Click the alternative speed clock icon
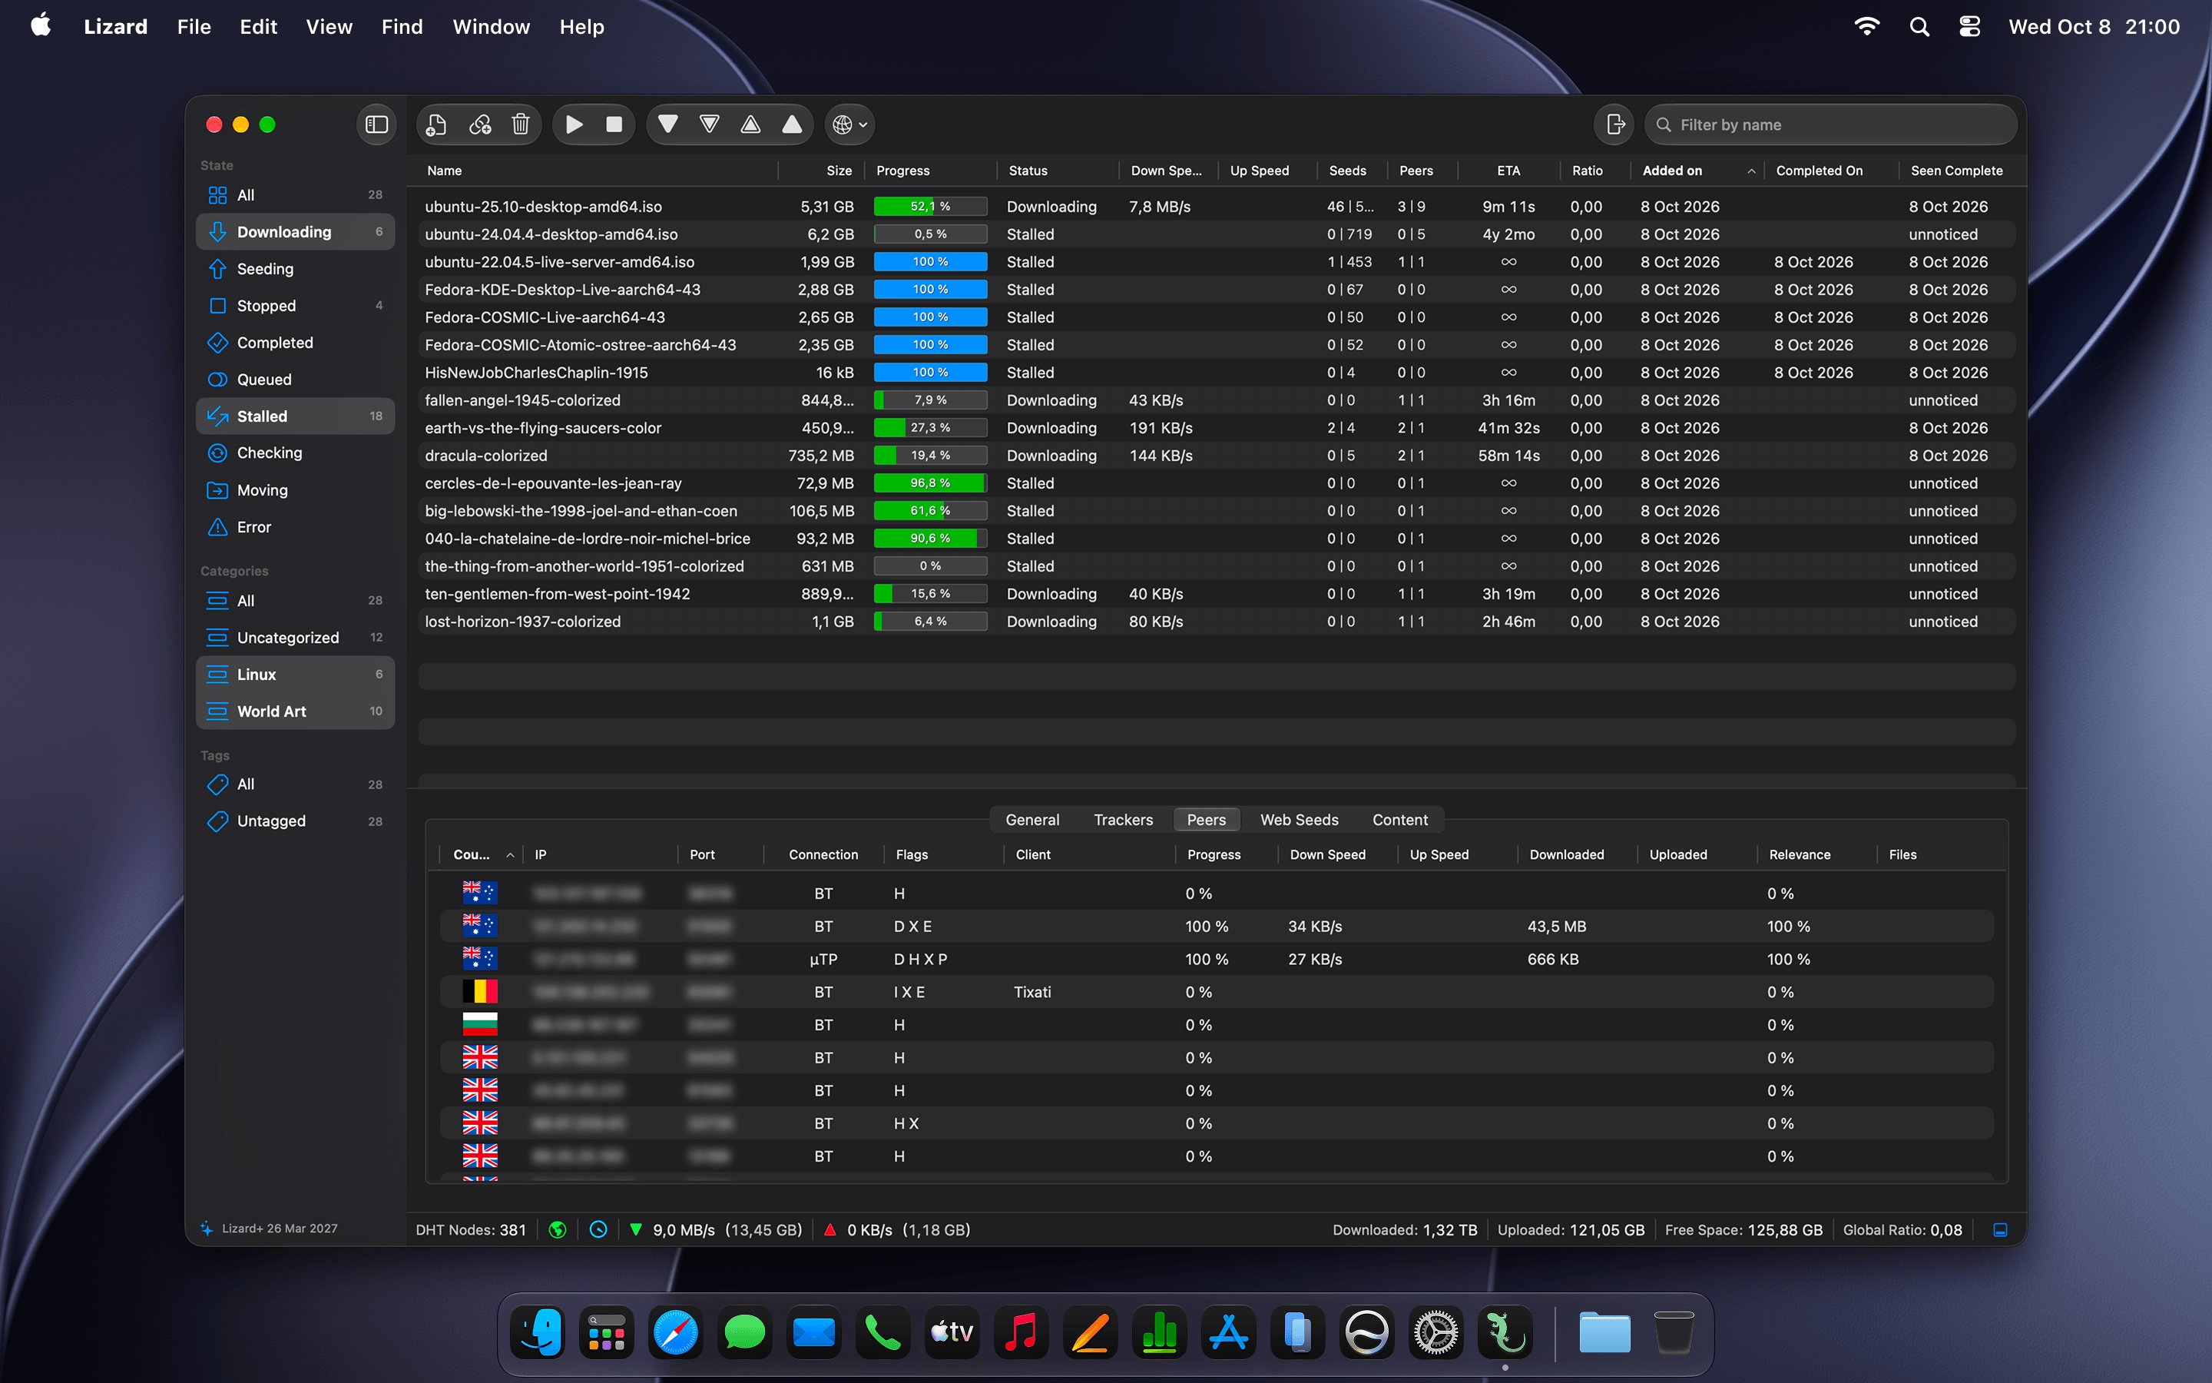This screenshot has height=1383, width=2212. 599,1230
